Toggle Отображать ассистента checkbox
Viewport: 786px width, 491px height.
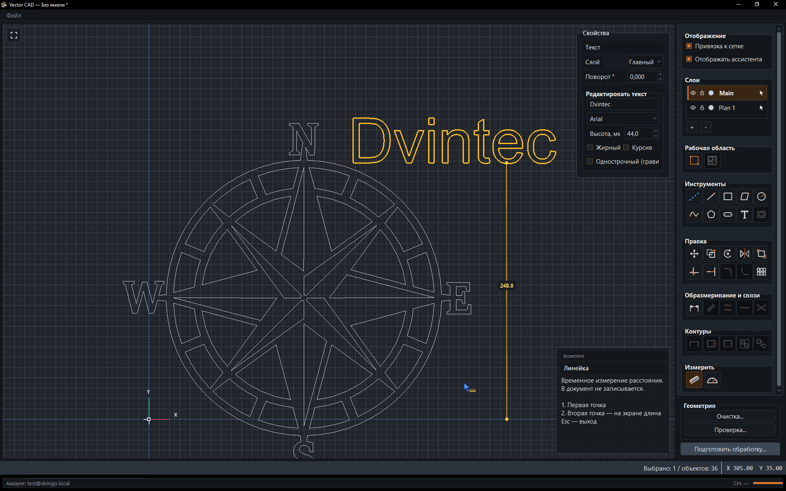coord(689,59)
